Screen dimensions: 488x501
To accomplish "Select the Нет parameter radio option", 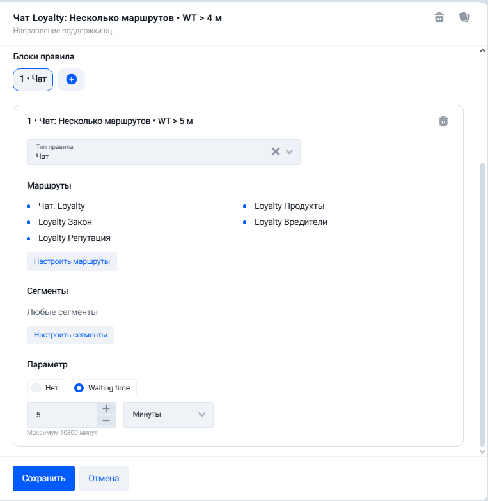I will click(x=46, y=388).
